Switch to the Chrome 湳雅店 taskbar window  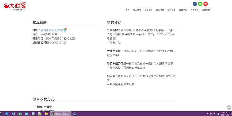tap(61, 114)
